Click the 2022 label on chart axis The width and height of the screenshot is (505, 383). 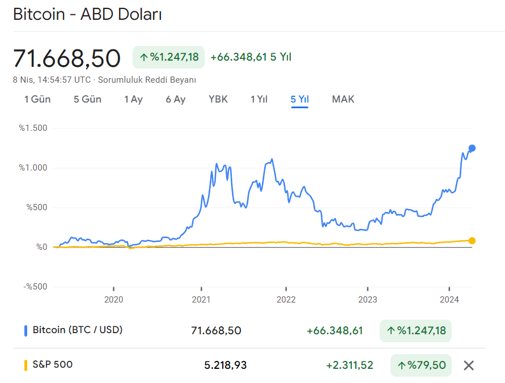286,300
